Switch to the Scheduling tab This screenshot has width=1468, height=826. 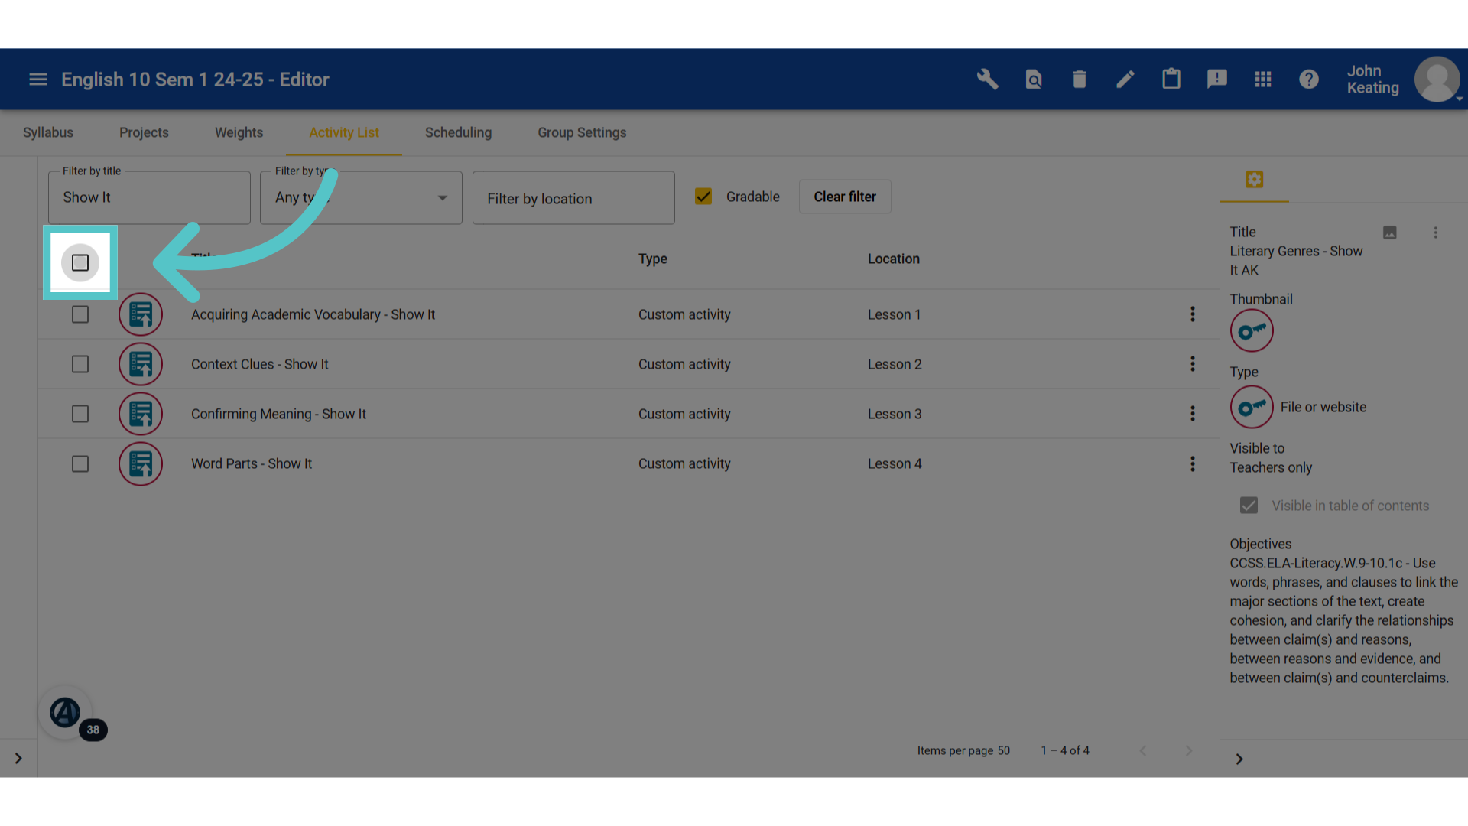tap(458, 132)
